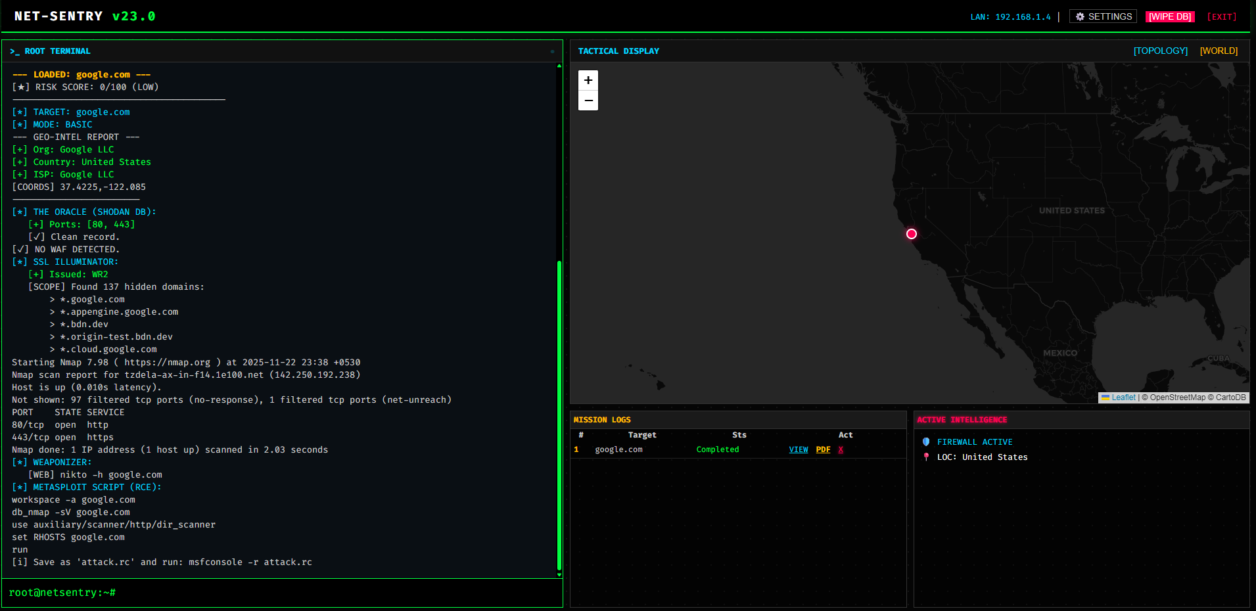Click the mission log row number 1

(x=576, y=449)
